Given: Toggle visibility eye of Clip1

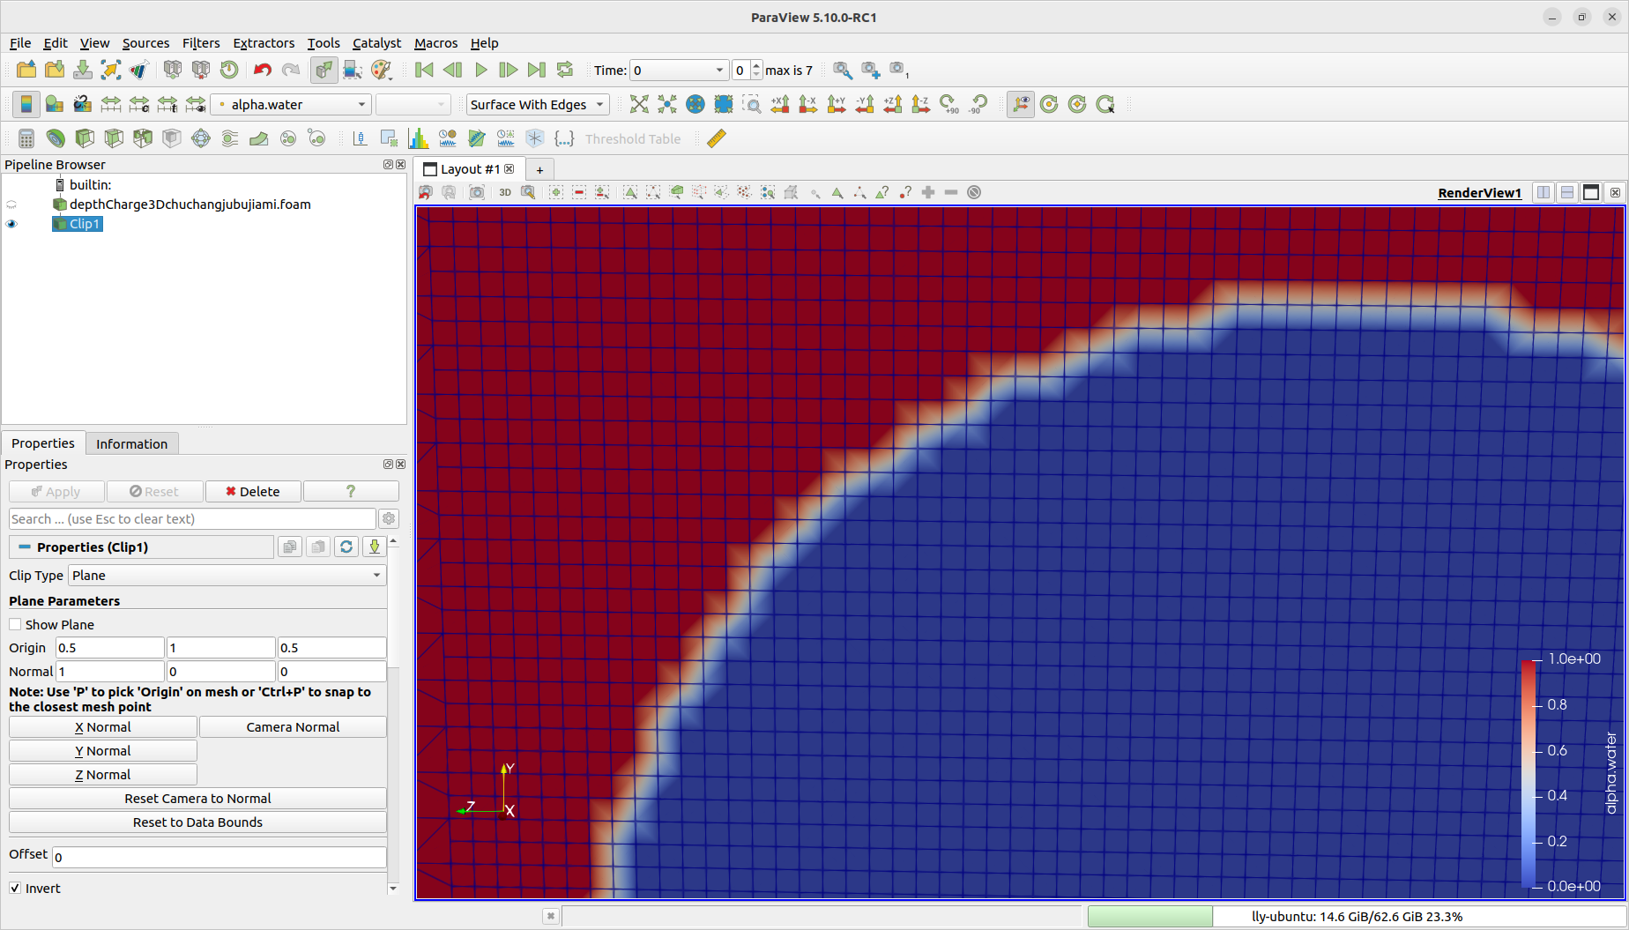Looking at the screenshot, I should click(11, 224).
